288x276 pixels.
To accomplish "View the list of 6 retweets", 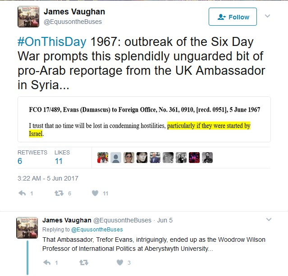I will pyautogui.click(x=32, y=158).
